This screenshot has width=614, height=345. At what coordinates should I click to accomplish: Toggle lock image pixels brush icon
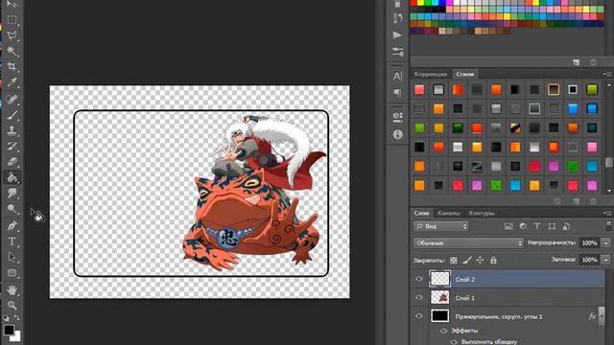pos(467,260)
